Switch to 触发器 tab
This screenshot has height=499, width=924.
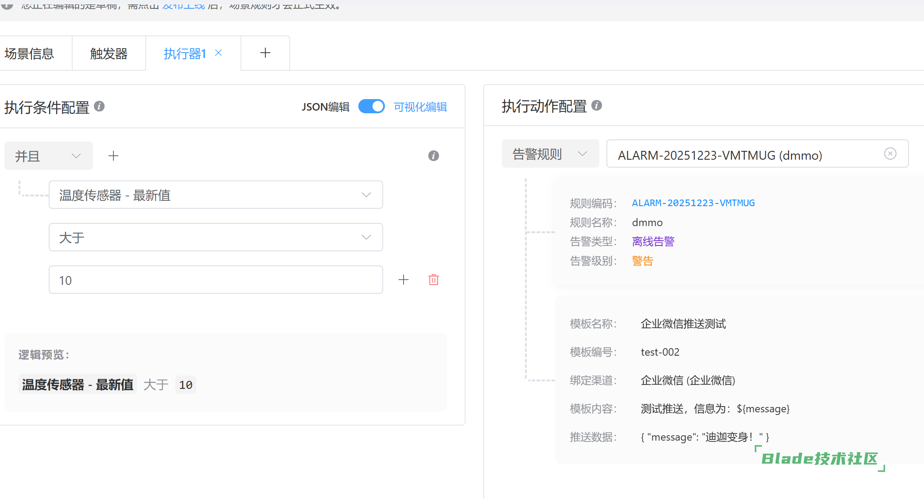[x=109, y=54]
